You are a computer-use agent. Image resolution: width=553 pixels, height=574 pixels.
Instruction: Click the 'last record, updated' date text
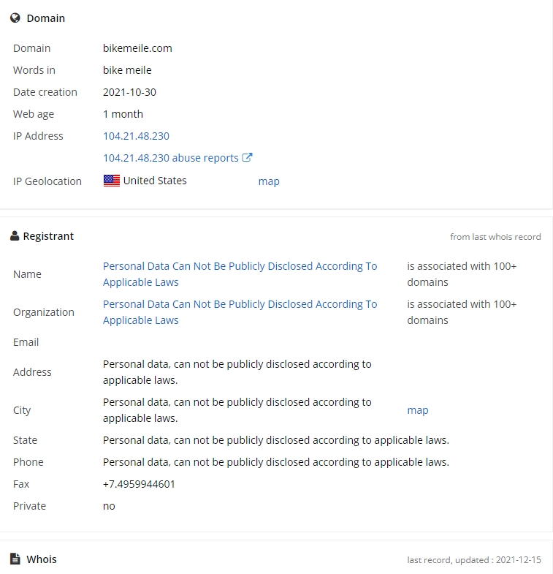[x=474, y=559]
